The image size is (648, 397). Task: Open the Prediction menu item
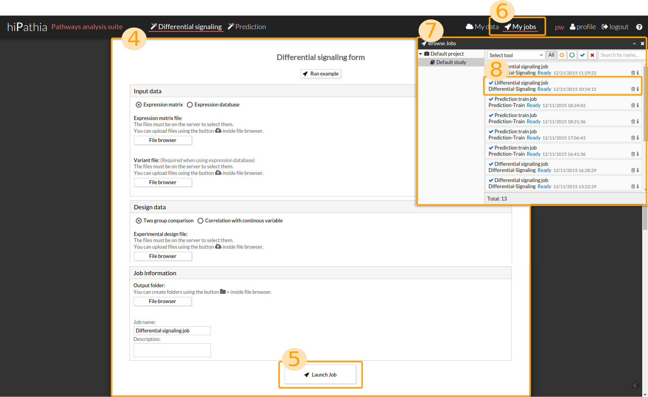tap(247, 27)
